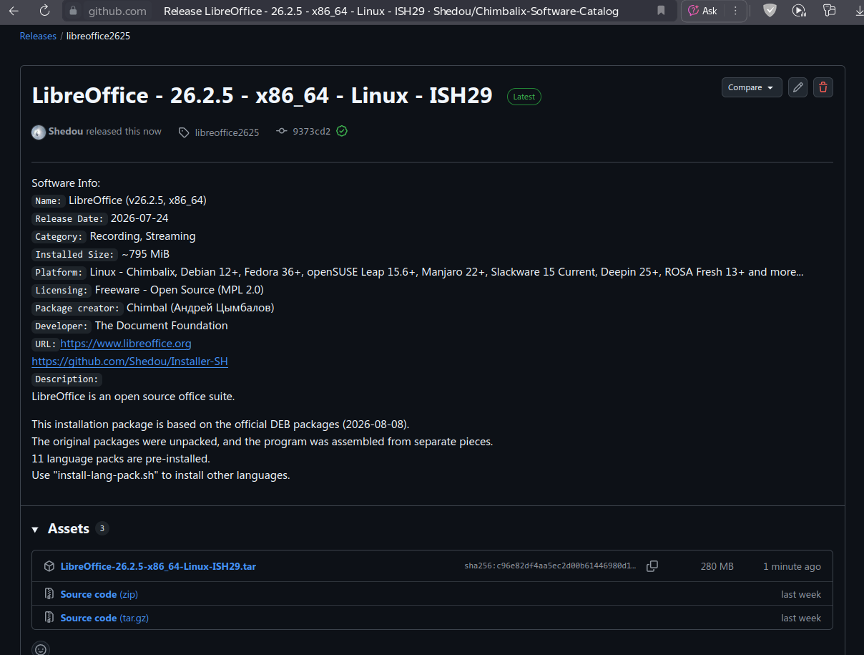Image resolution: width=864 pixels, height=655 pixels.
Task: Open the three-dot menu beside Ask
Action: 735,11
